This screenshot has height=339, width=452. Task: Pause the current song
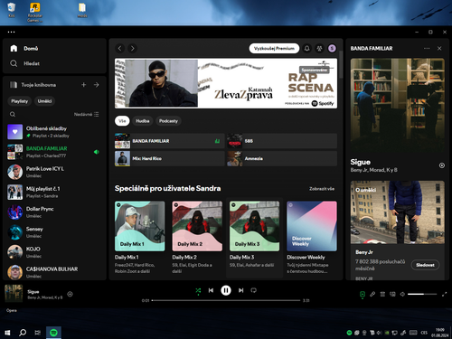(x=226, y=290)
